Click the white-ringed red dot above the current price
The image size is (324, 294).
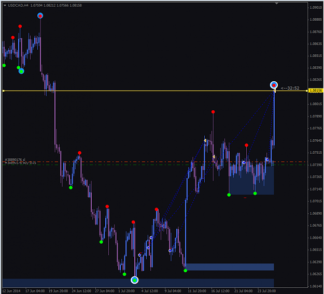coord(274,85)
